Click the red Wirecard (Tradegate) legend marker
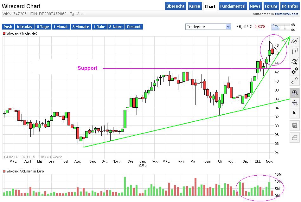This screenshot has height=202, width=301. point(4,33)
